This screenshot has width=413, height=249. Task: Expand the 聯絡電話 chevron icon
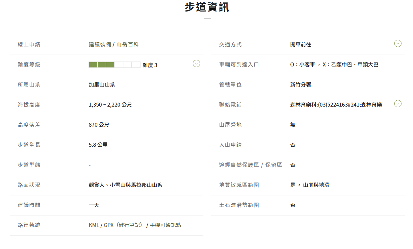tap(398, 104)
